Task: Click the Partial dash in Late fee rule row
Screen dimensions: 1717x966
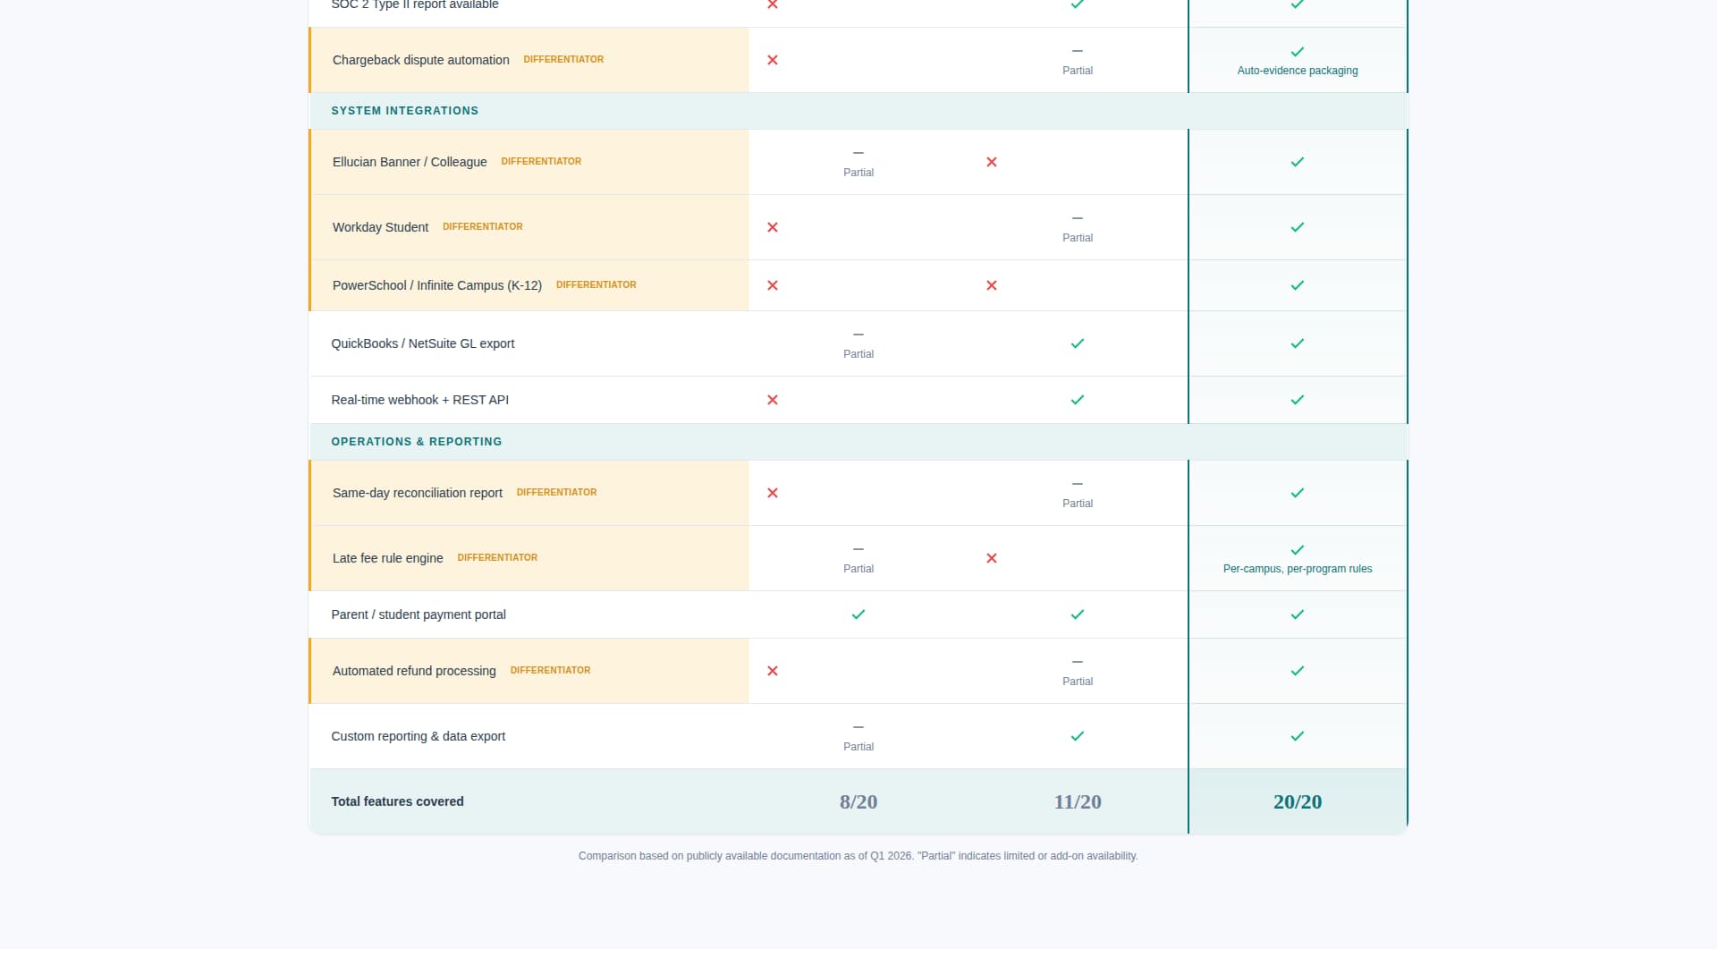Action: [858, 550]
